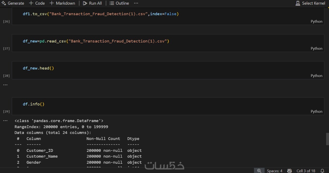This screenshot has width=329, height=173.
Task: Click the vertical scrollbar thumb
Action: pos(327,139)
